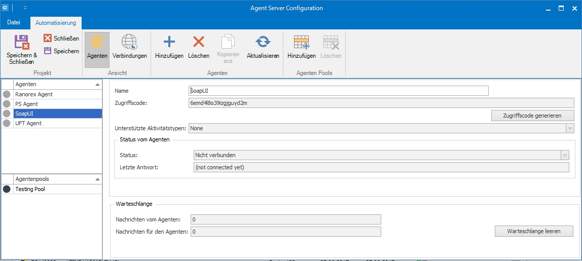This screenshot has height=261, width=582.
Task: Select the Automatisierung ribbon tab
Action: (x=56, y=23)
